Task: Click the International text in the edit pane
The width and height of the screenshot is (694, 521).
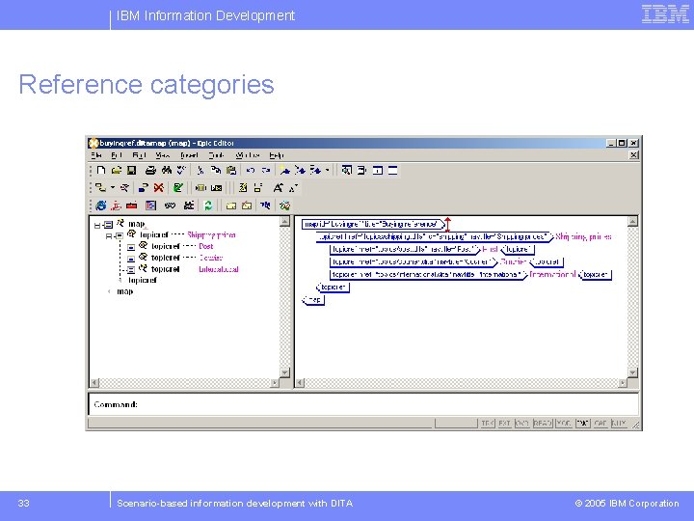Action: [553, 275]
